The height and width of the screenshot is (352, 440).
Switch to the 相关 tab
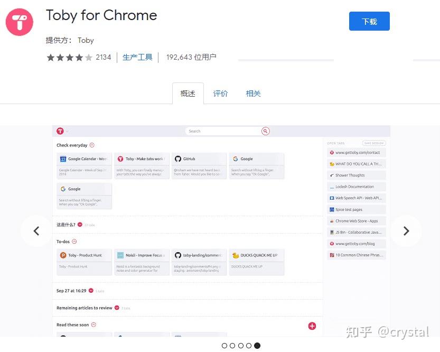click(253, 94)
